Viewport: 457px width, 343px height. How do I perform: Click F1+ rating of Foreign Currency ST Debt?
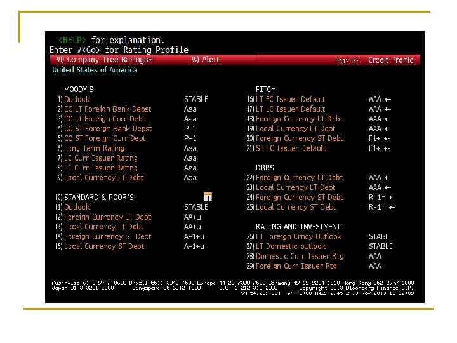380,138
